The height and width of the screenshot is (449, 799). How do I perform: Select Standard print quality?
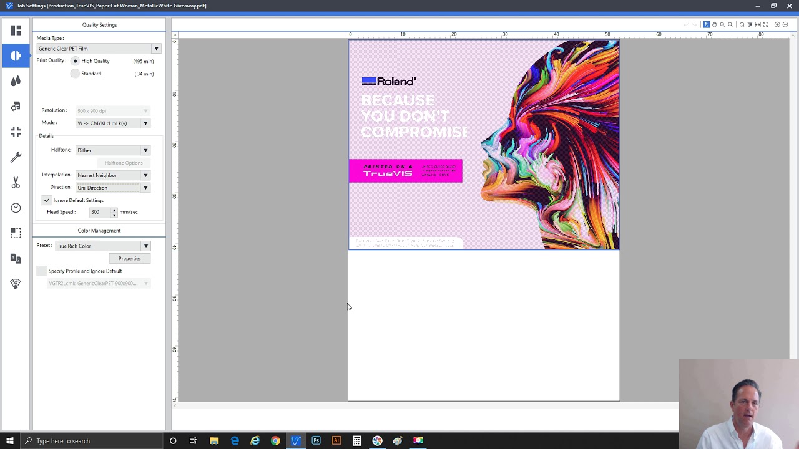(75, 74)
